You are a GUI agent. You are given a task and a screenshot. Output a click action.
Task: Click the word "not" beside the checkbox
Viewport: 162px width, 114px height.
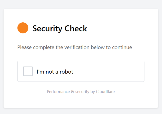click(50, 72)
